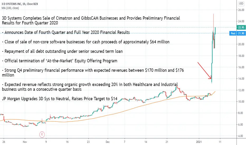
Task: Select the 14.00 price axis tick
Action: click(x=241, y=79)
